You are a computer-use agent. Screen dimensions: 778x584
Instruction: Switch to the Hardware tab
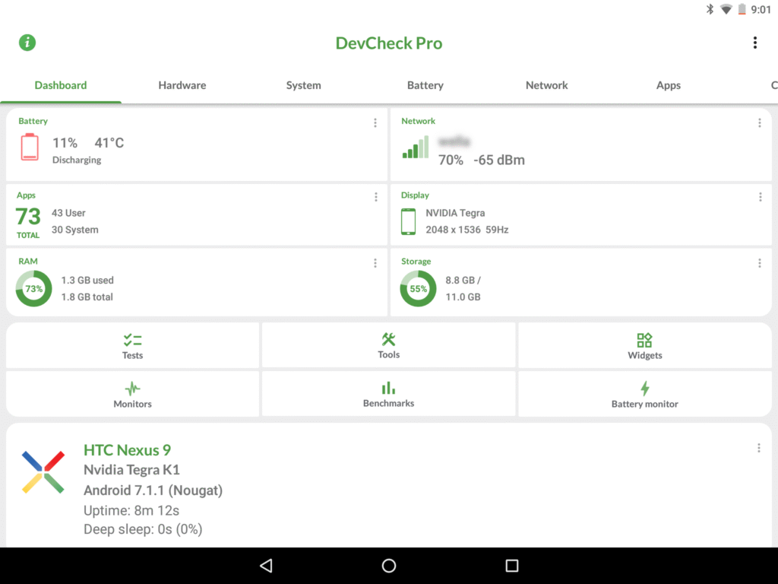click(182, 85)
